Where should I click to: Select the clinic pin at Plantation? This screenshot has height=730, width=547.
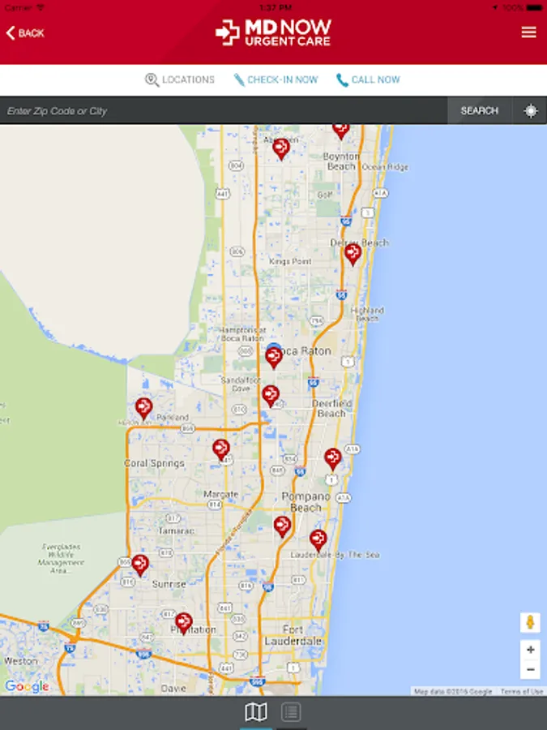[184, 623]
